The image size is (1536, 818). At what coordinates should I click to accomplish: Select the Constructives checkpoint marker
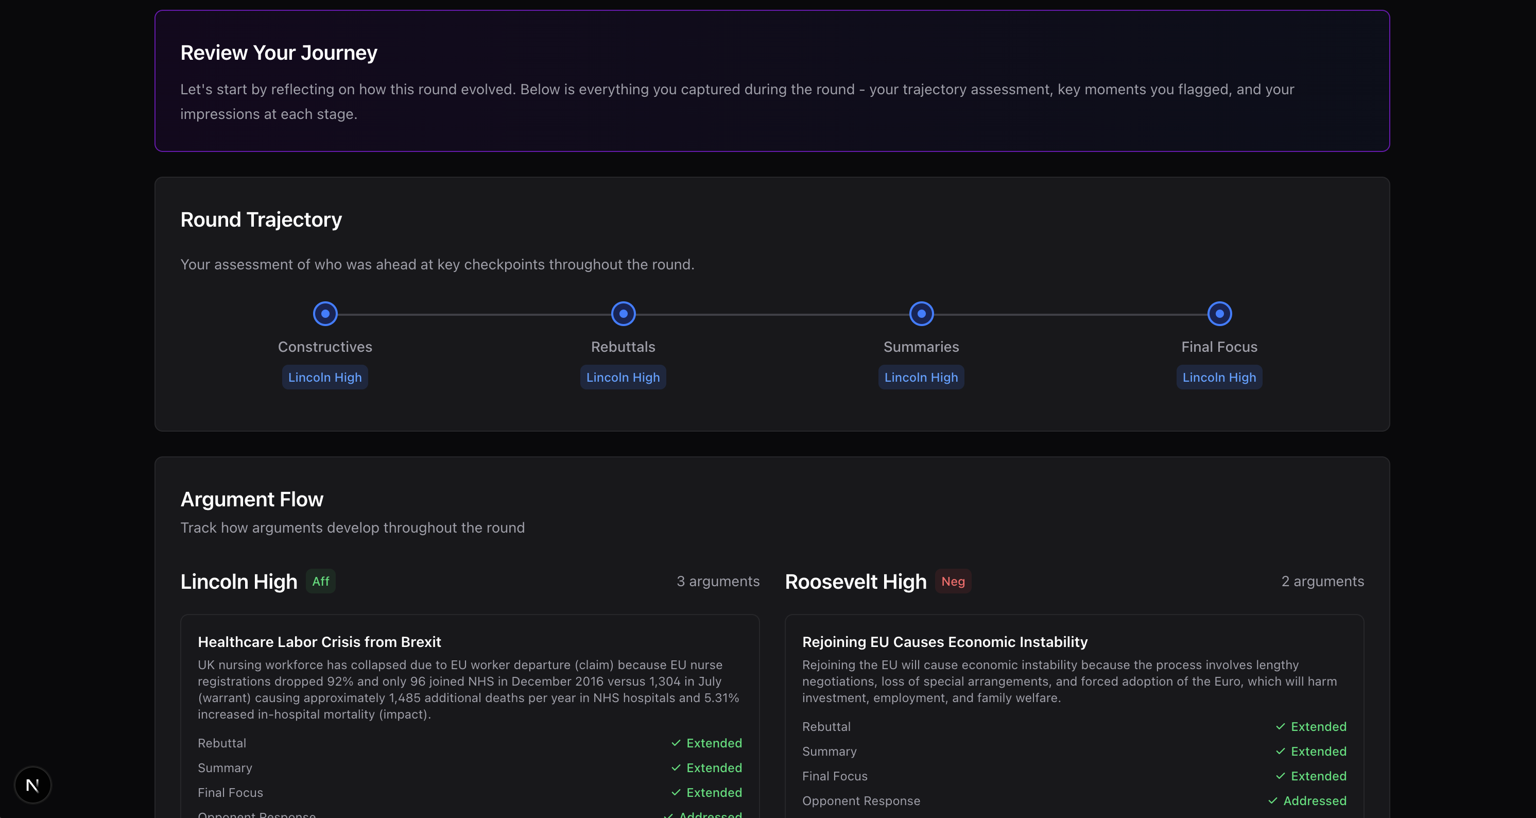pyautogui.click(x=325, y=314)
